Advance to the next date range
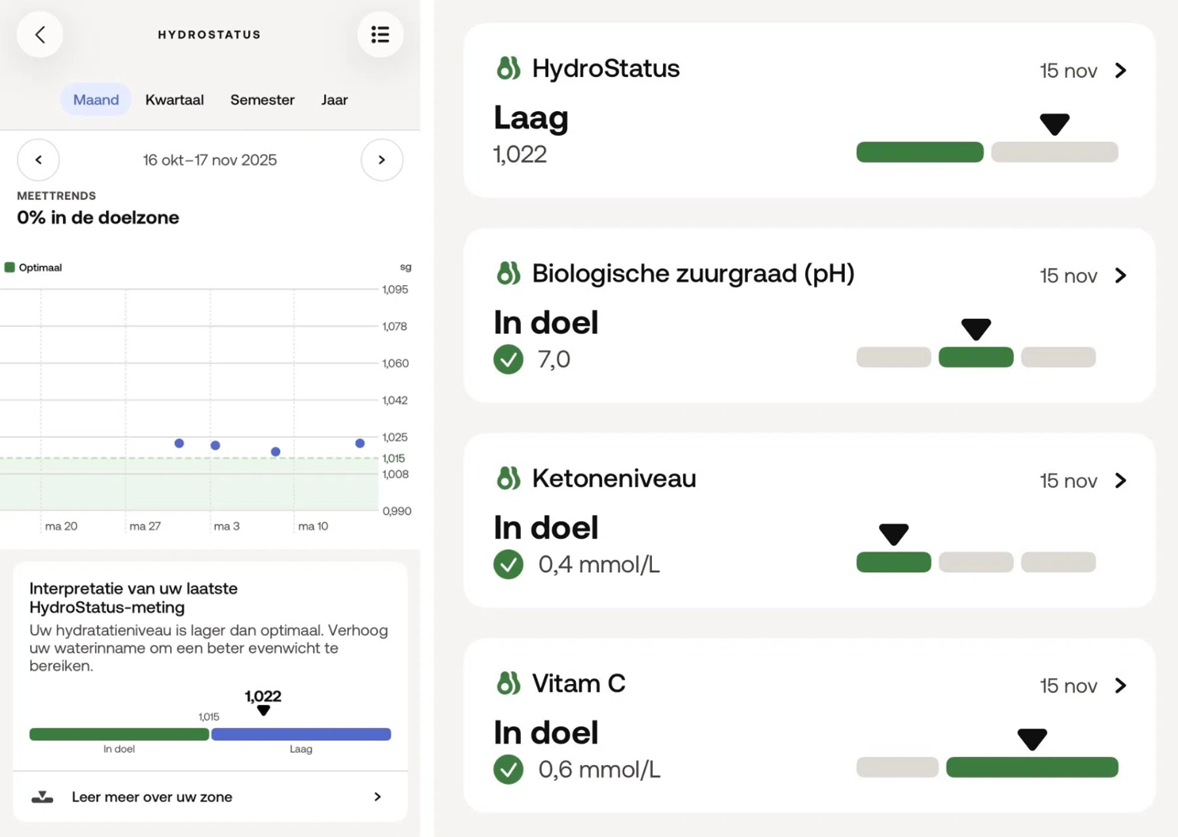Image resolution: width=1178 pixels, height=837 pixels. tap(382, 160)
